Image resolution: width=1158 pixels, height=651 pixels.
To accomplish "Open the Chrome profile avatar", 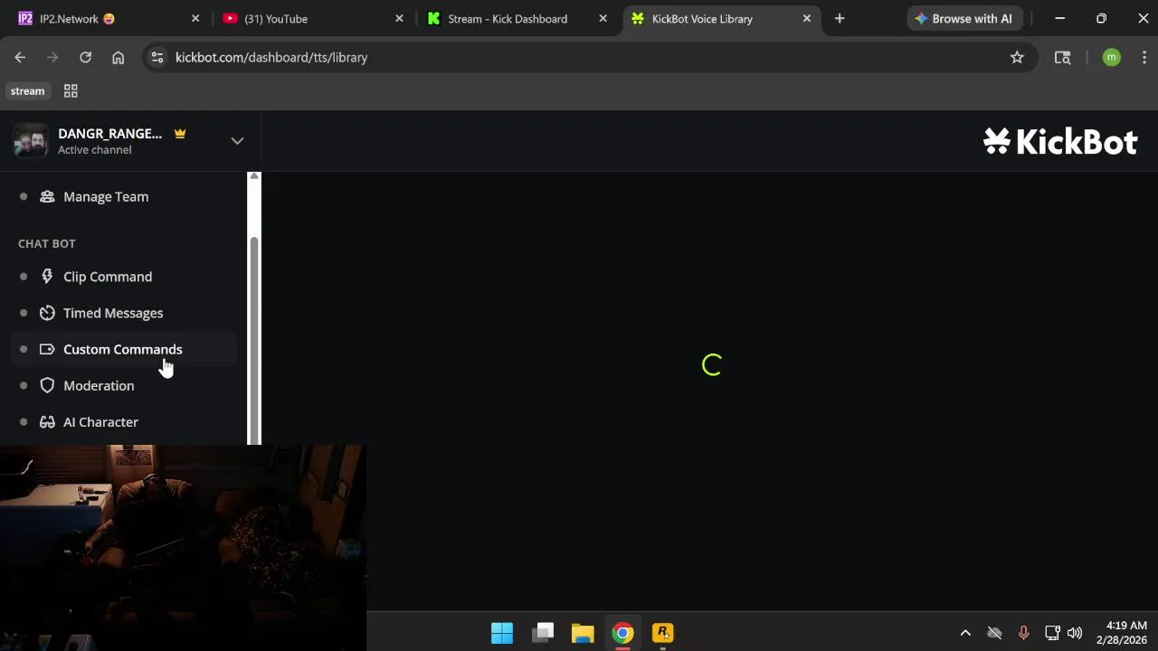I will tap(1112, 58).
